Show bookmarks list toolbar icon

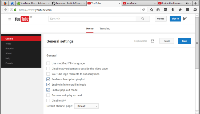[158, 10]
